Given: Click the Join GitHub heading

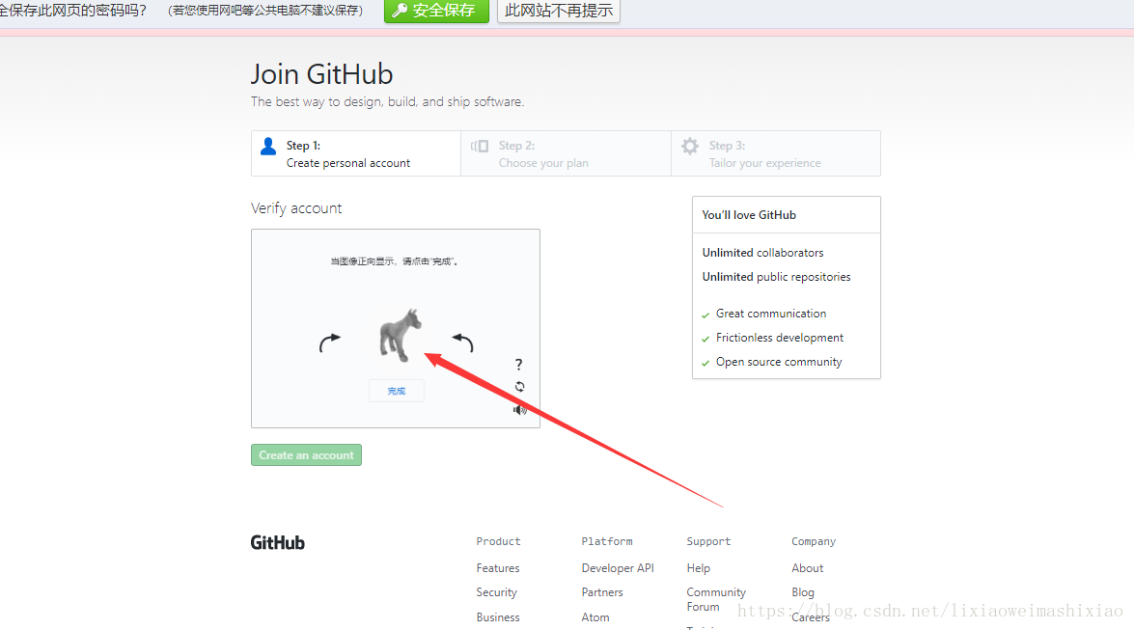Looking at the screenshot, I should coord(321,74).
